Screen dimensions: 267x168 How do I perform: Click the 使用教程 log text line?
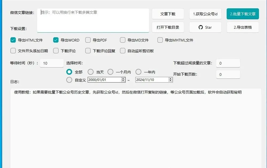128,92
